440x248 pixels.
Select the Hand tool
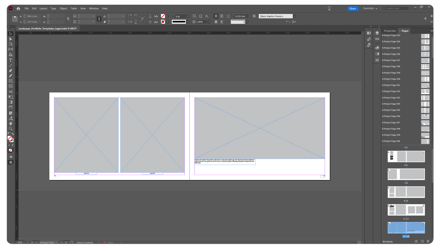click(11, 123)
